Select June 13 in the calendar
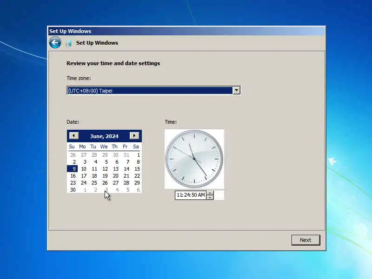Screen dimensions: 372x279 click(115, 169)
